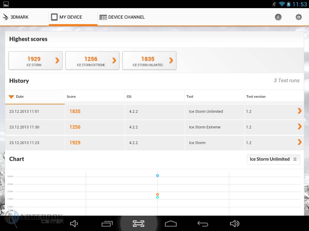Viewport: 309px width, 231px height.
Task: Switch to the 3DMARK tab
Action: click(16, 17)
